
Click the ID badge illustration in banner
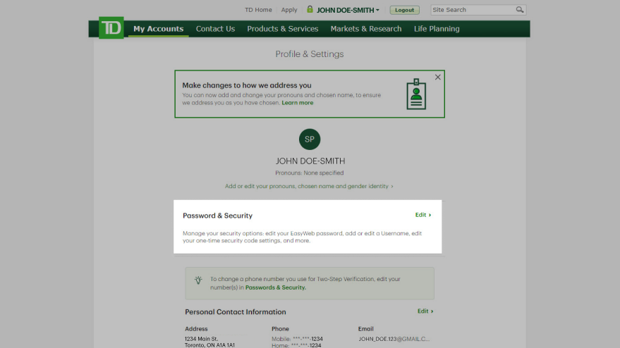pyautogui.click(x=416, y=94)
